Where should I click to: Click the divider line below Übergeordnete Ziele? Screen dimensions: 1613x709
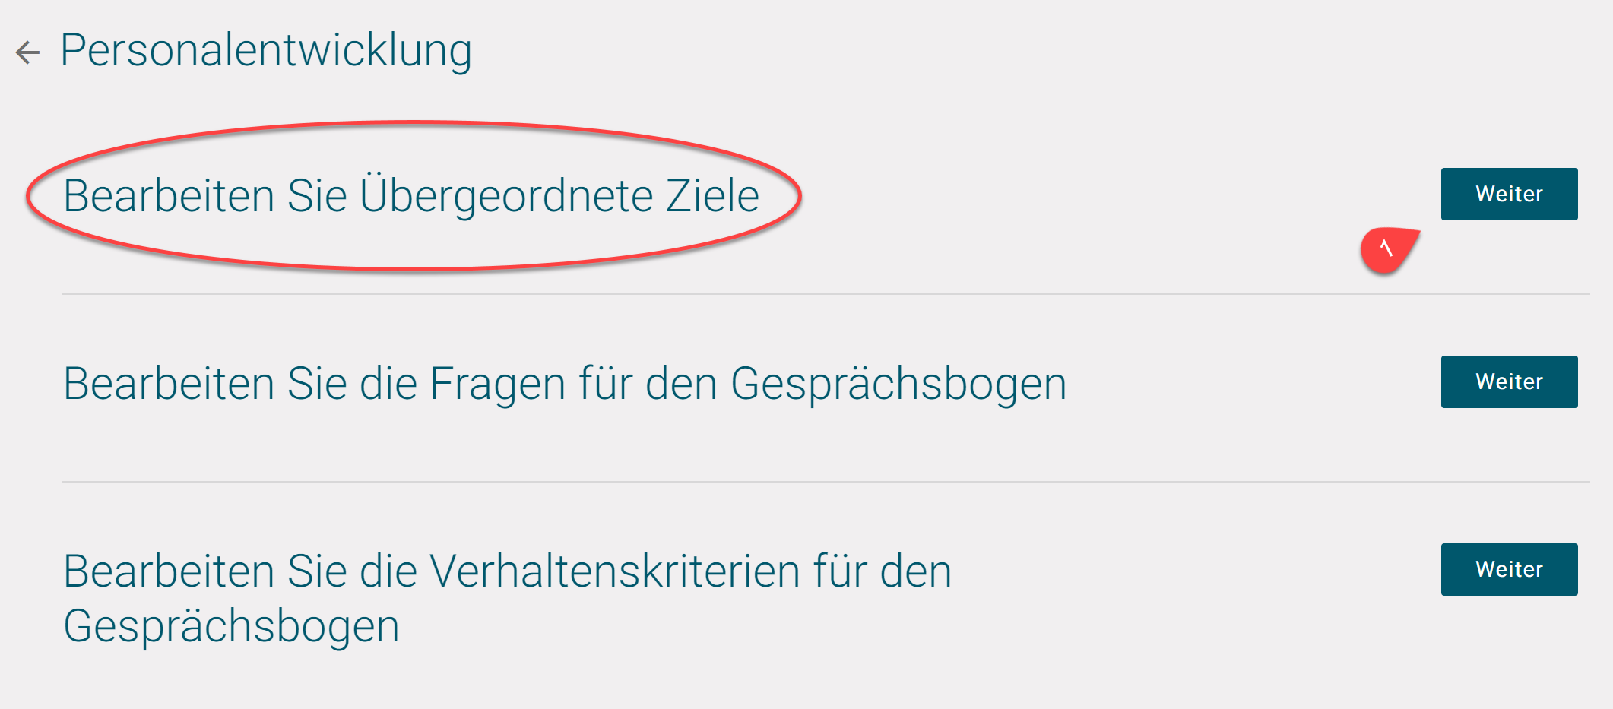(760, 294)
